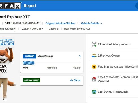Open the Vehicle Details link
138x104 pixels.
coord(90,23)
